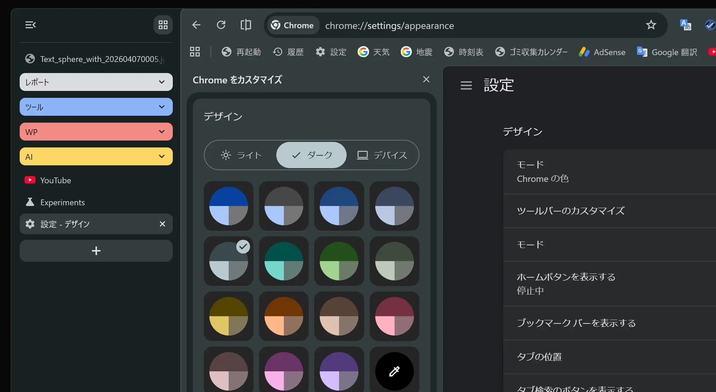Open the AdSense bookmark

click(x=602, y=52)
